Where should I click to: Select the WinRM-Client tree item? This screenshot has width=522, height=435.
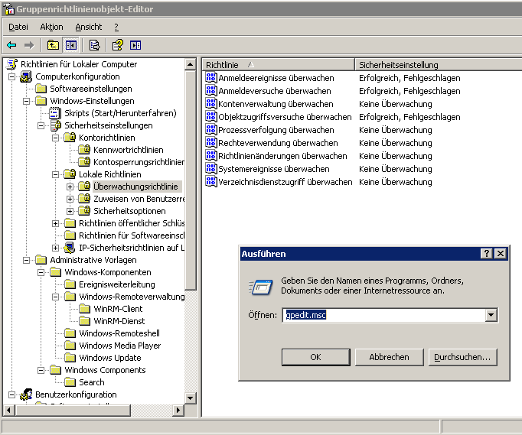(118, 309)
